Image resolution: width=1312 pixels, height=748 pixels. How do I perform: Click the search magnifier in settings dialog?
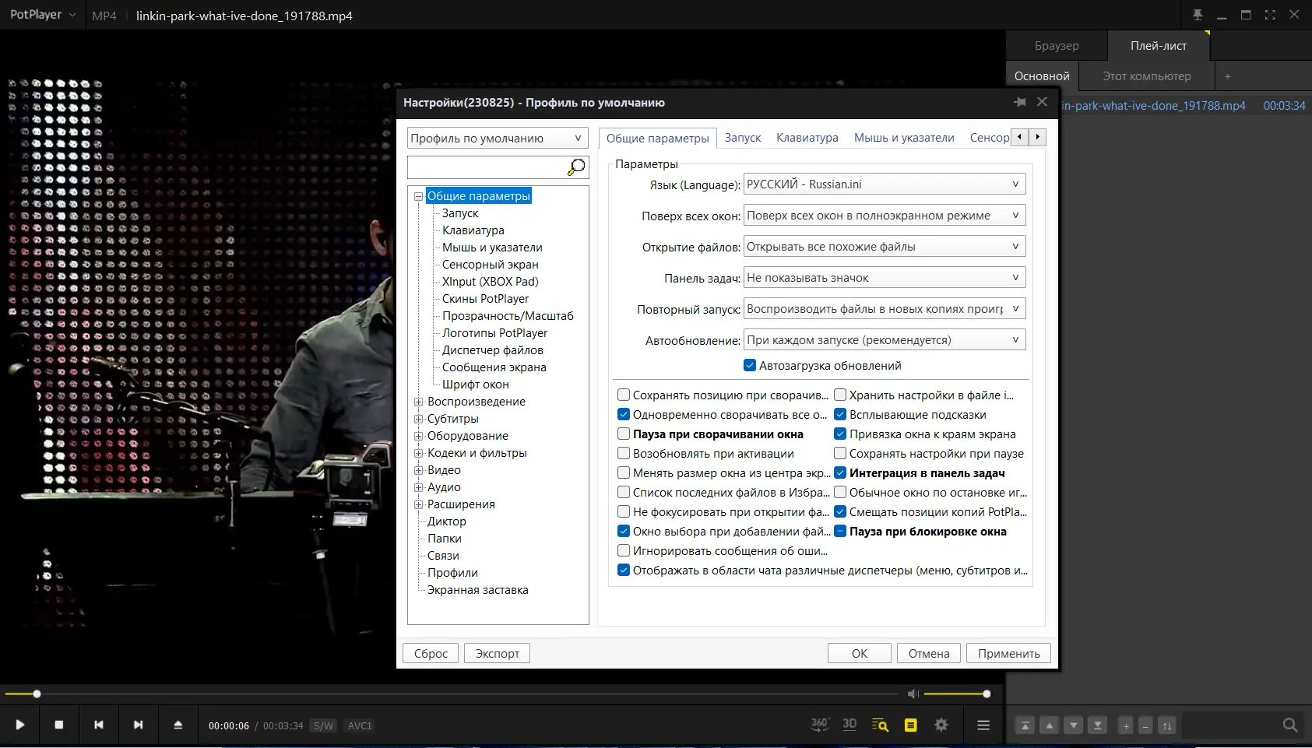click(576, 167)
